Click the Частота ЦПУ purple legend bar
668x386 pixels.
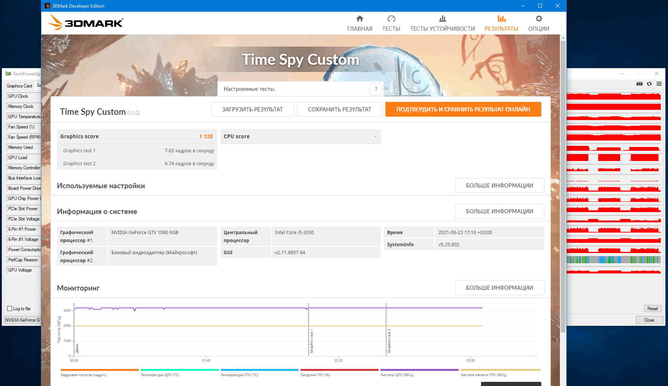click(x=420, y=370)
